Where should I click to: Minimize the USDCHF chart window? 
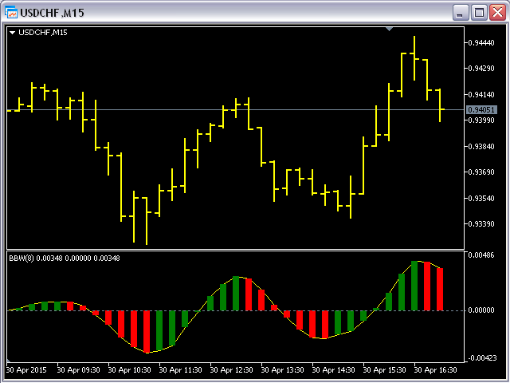coord(461,13)
